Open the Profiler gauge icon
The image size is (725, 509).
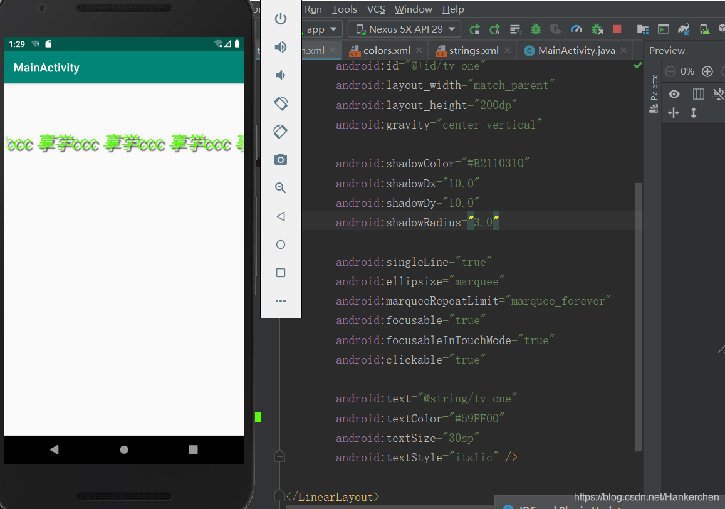point(576,29)
